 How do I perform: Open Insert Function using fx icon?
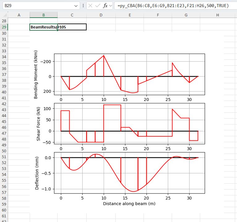pyautogui.click(x=105, y=6)
